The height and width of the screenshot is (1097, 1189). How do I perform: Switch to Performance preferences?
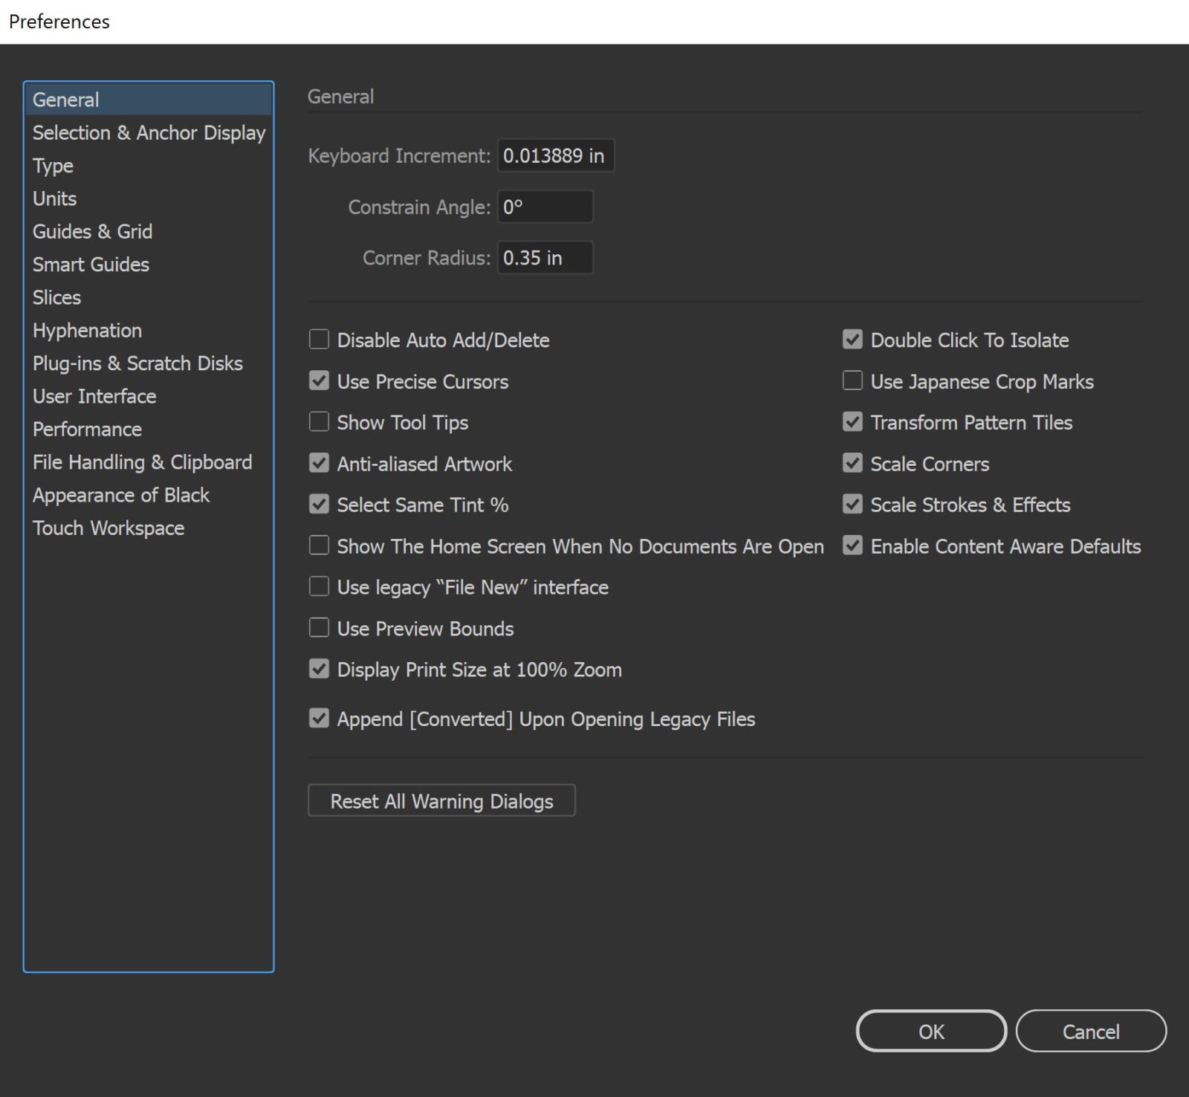point(149,429)
